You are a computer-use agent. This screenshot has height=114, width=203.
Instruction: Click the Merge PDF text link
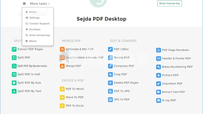[73, 66]
